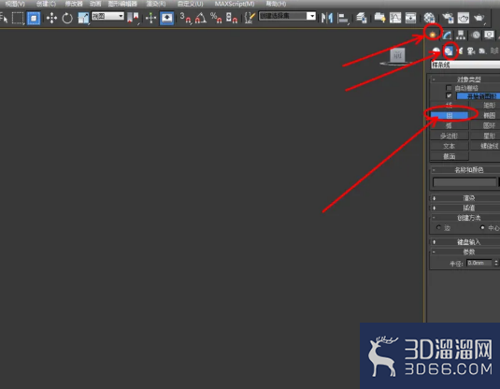Toggle the Window/Crossing selection button
Viewport: 500px width, 389px height.
[x=34, y=18]
